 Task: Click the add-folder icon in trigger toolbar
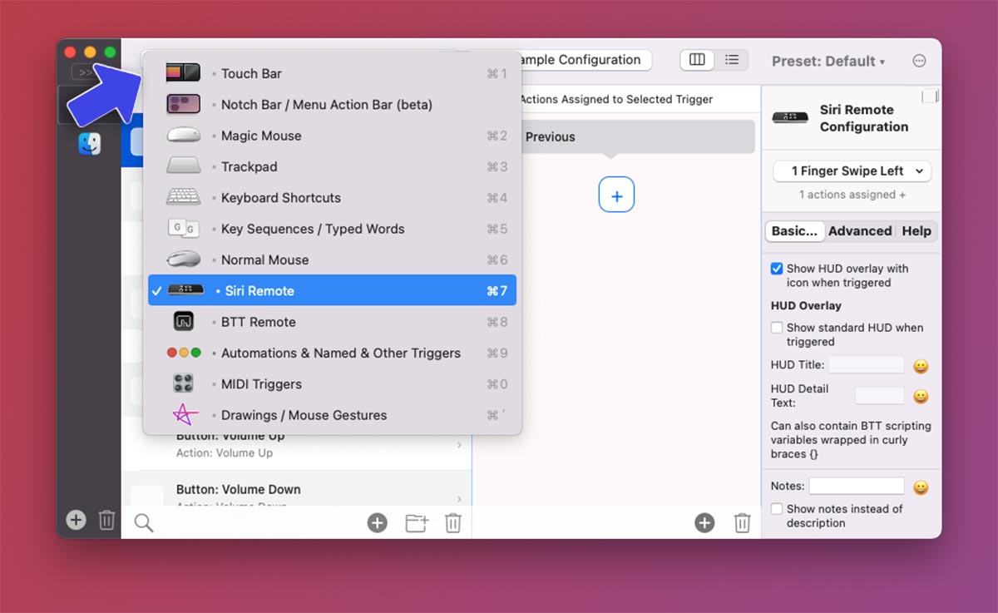pos(417,522)
